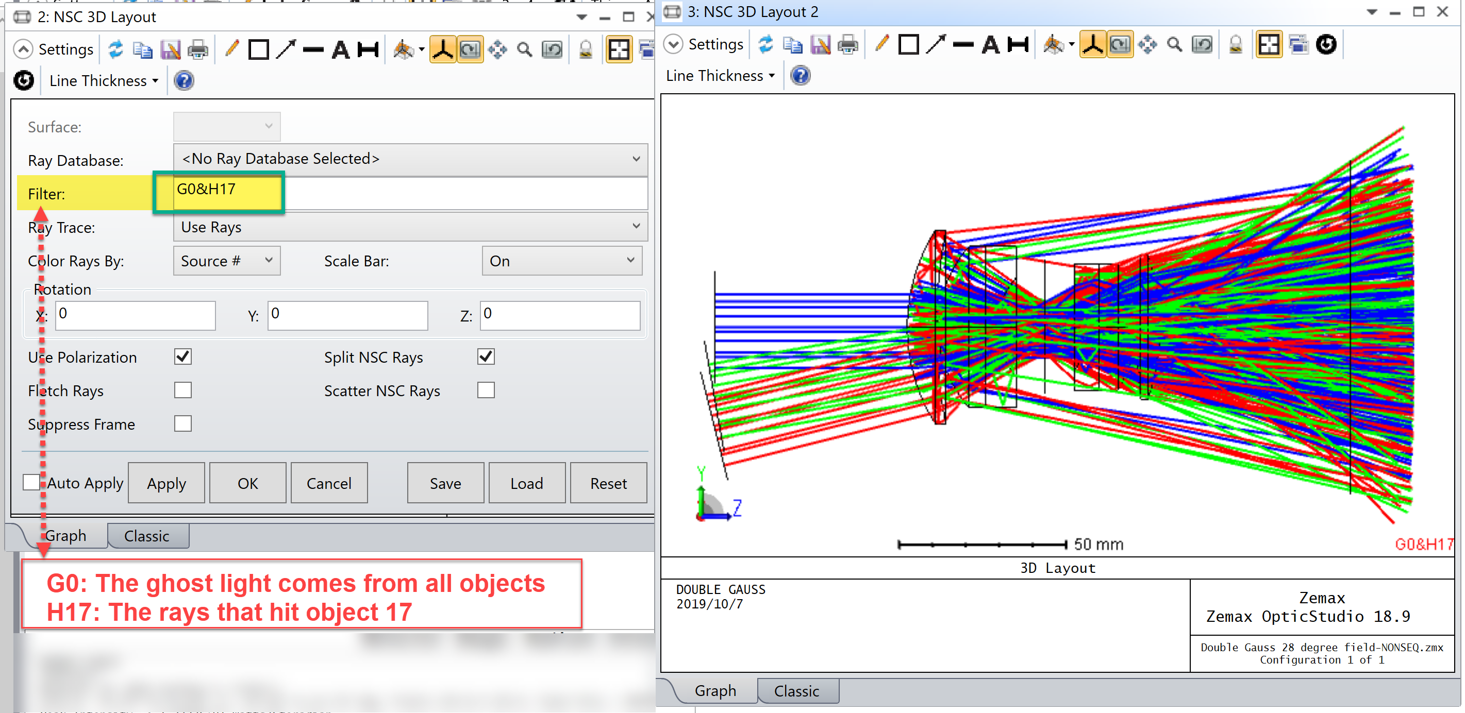The height and width of the screenshot is (713, 1465).
Task: Switch to Graph tab in window 2
Action: click(x=65, y=536)
